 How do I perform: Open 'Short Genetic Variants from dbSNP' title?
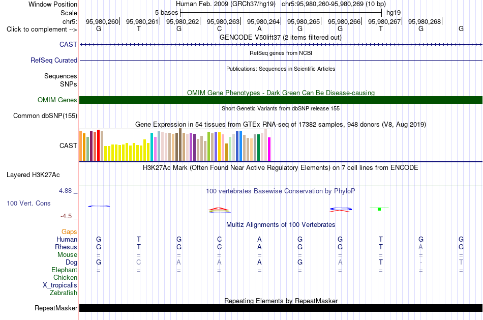click(281, 108)
